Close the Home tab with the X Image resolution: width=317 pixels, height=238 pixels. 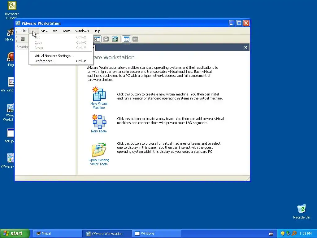245,47
